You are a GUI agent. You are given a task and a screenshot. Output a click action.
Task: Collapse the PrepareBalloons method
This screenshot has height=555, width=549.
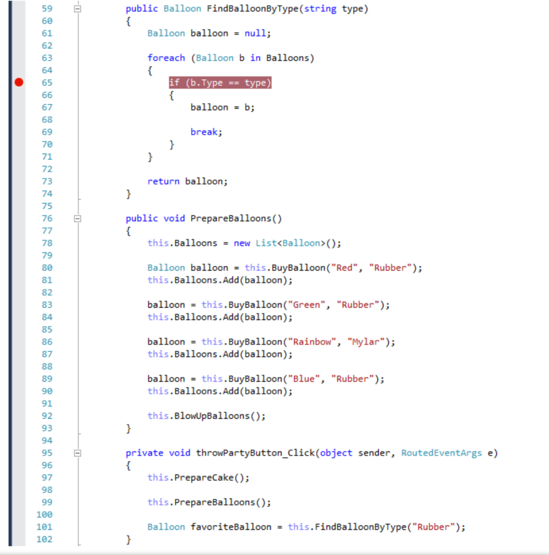(x=77, y=218)
